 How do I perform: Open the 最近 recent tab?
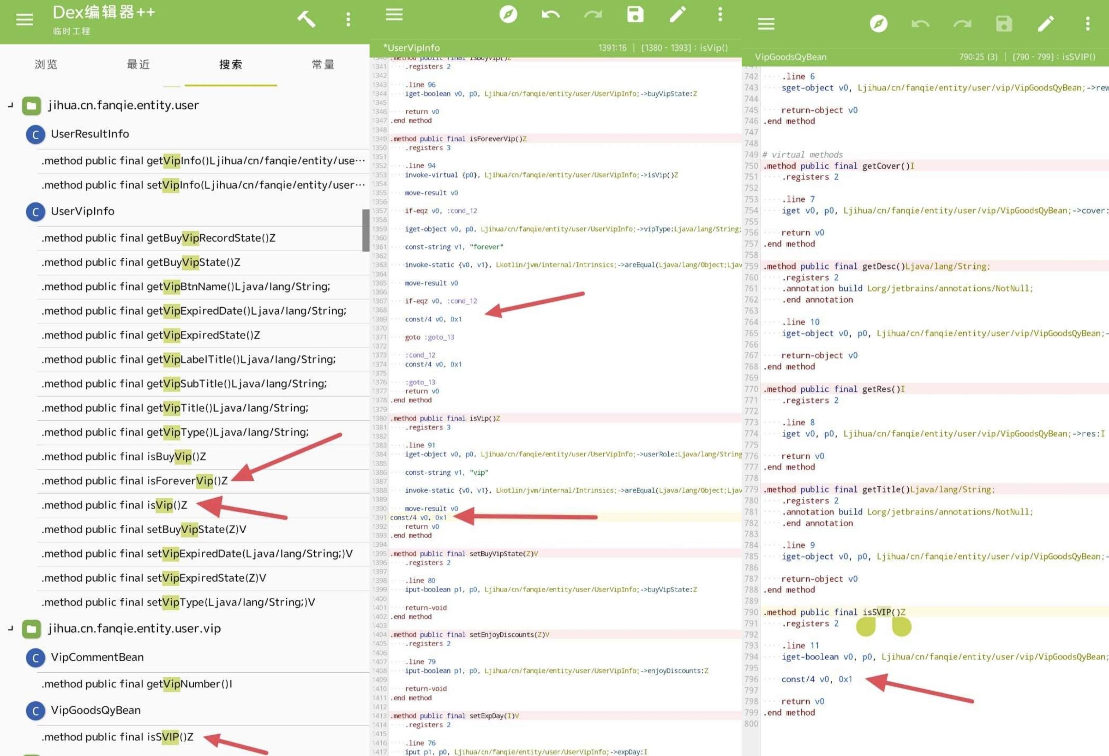[138, 65]
